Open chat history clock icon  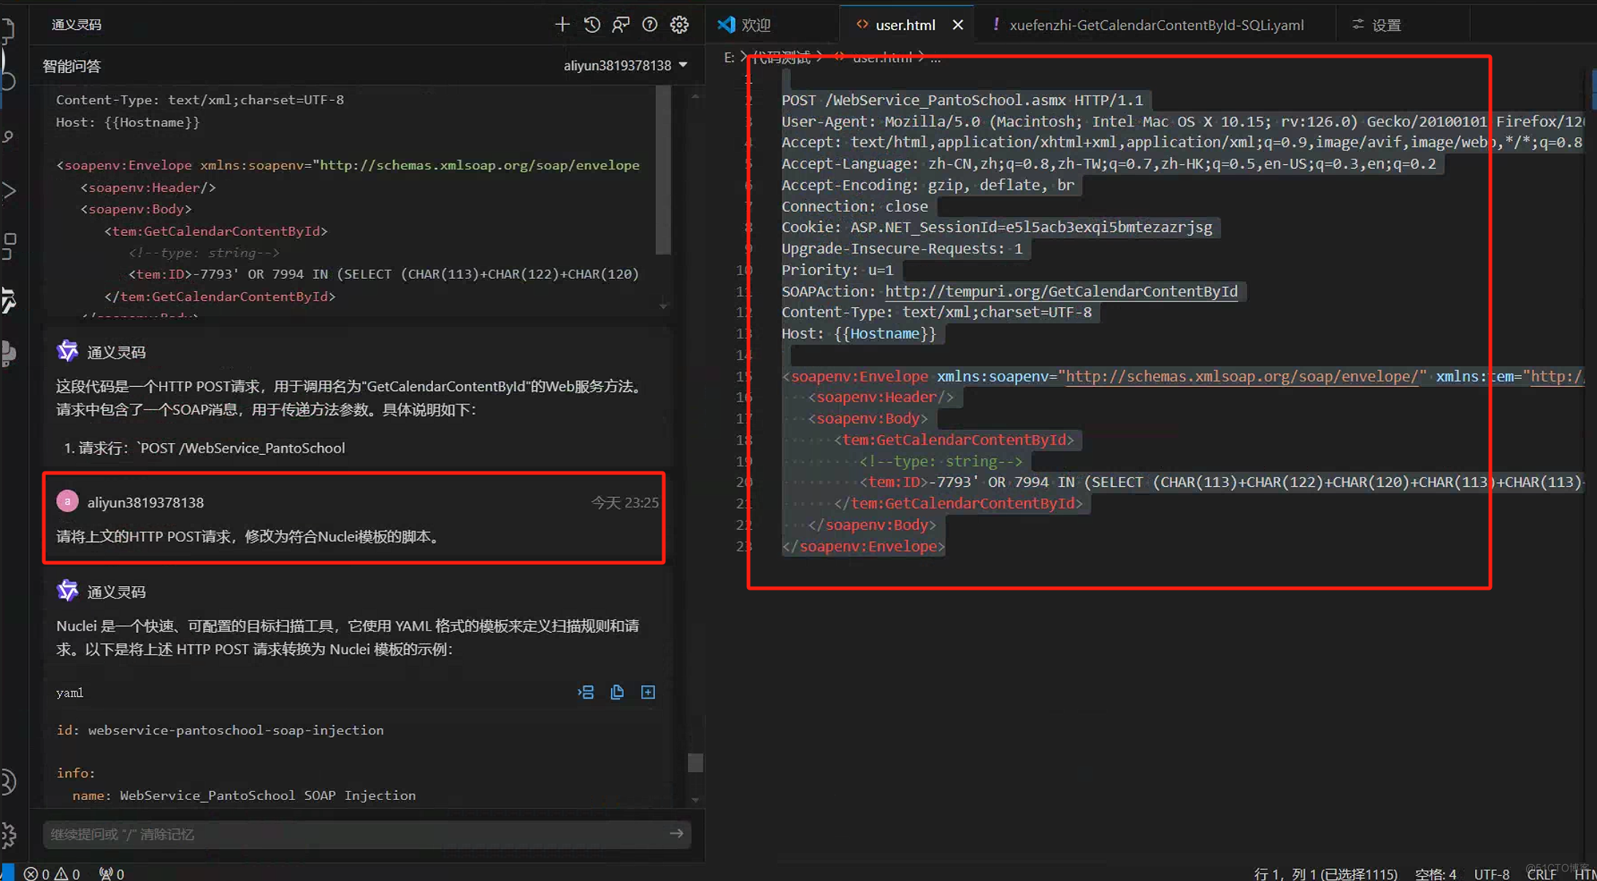[x=591, y=25]
